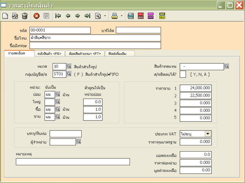Go to the previous record arrow
The height and width of the screenshot is (183, 245).
(x=68, y=16)
